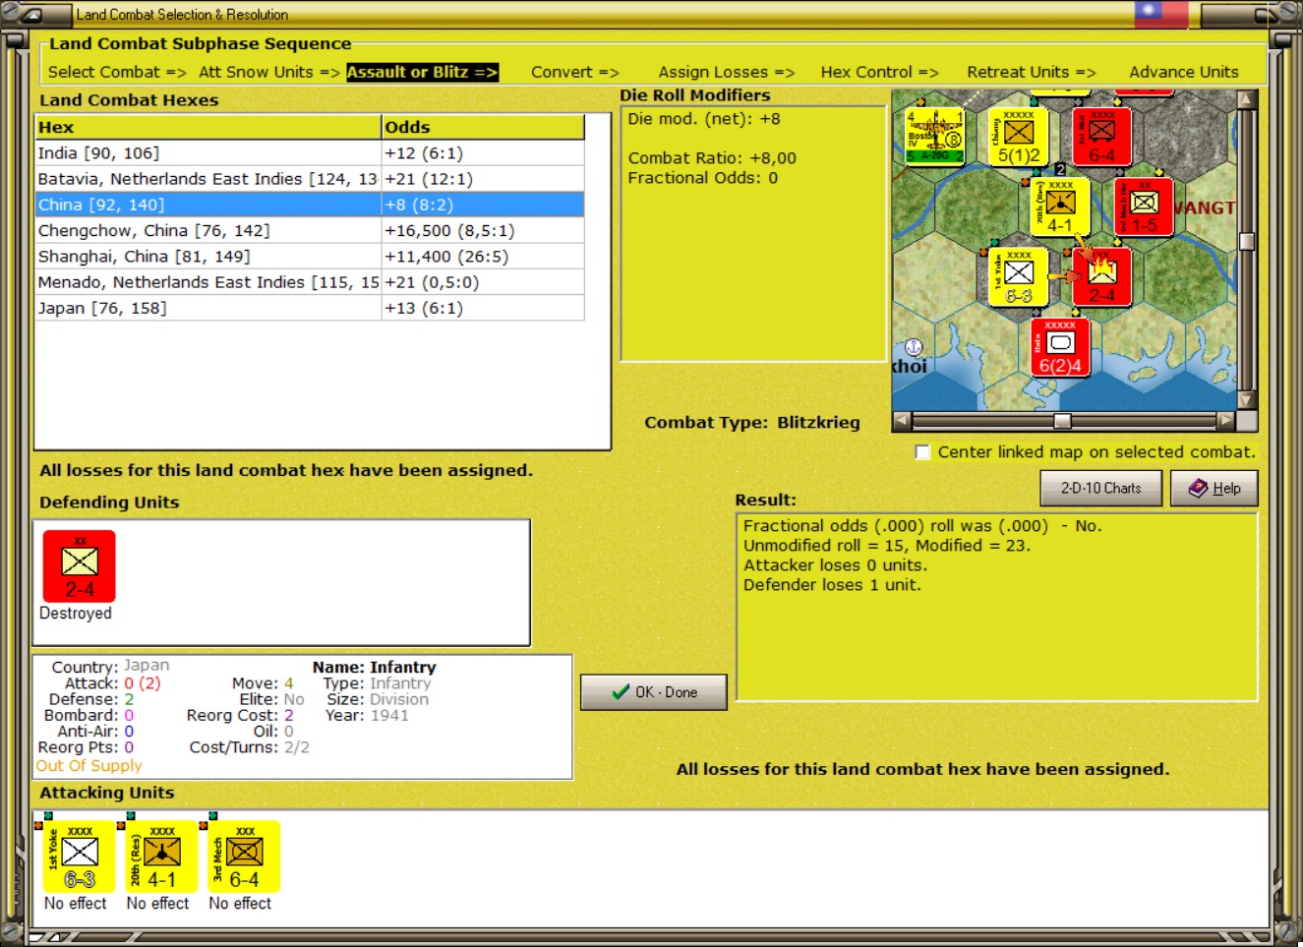The image size is (1303, 947).
Task: Click the map vertical scrollbar thumb
Action: pyautogui.click(x=1247, y=242)
